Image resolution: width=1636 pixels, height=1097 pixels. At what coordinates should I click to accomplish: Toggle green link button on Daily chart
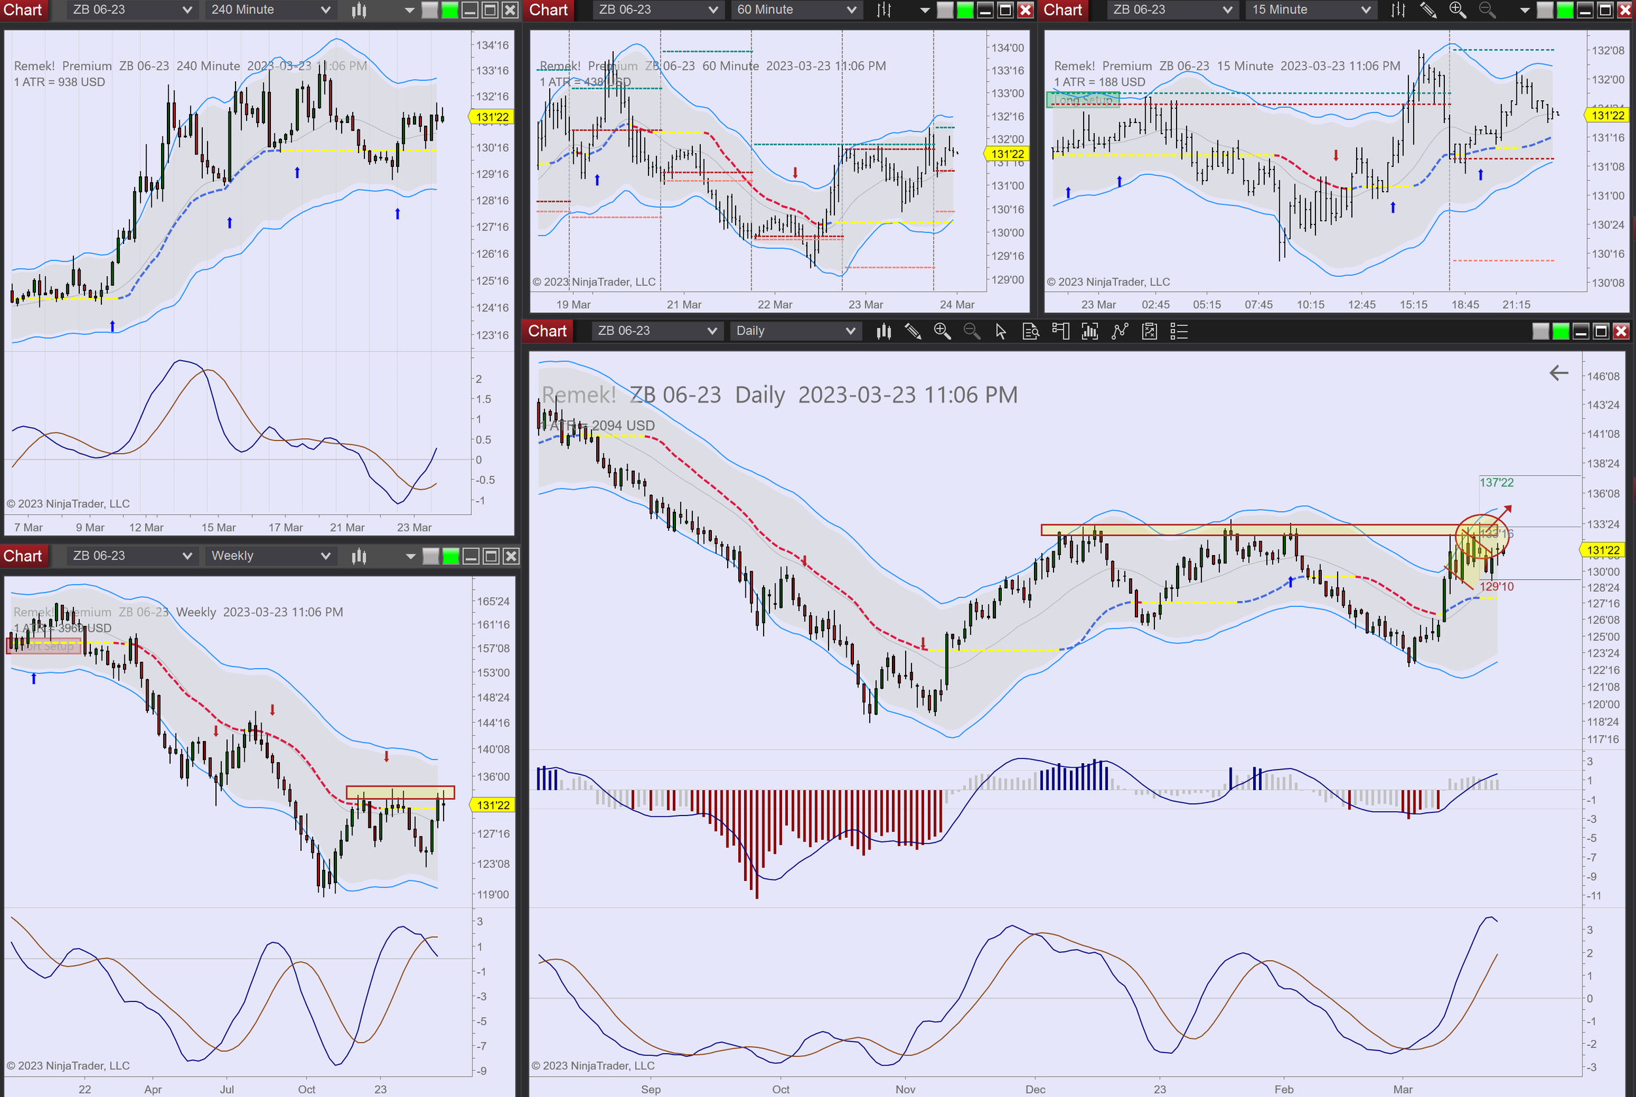[x=1561, y=331]
